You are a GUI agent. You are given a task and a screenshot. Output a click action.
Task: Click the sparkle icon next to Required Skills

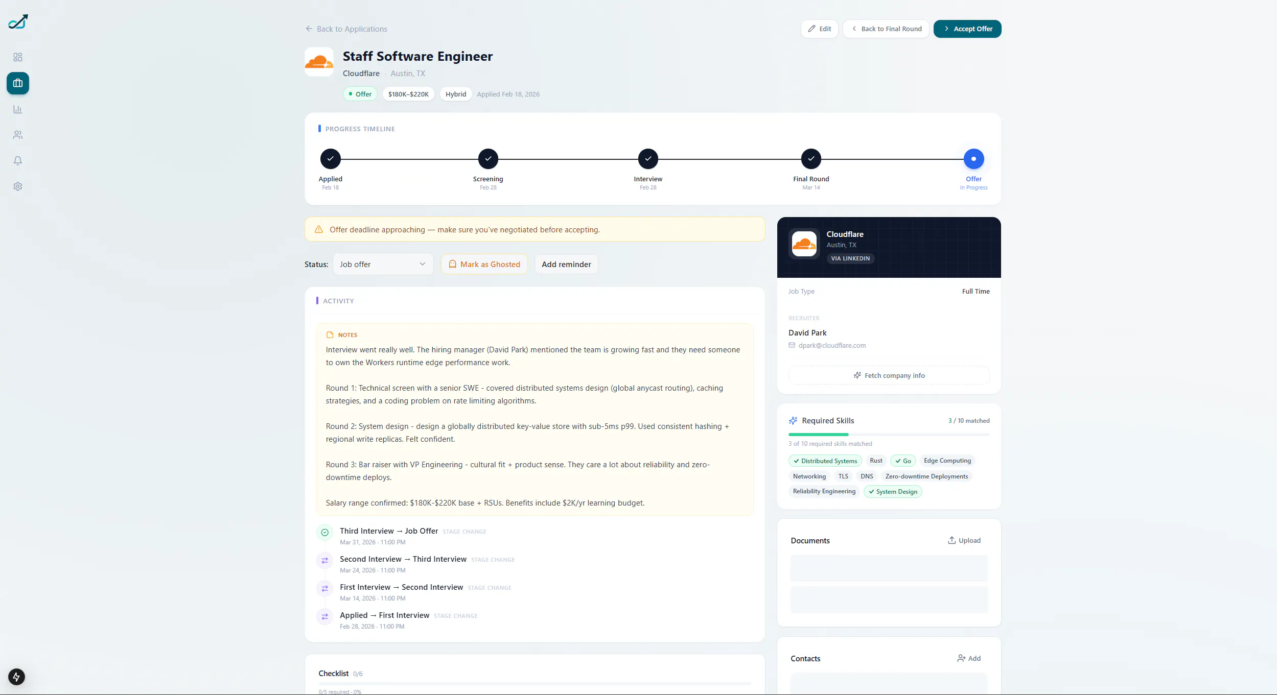[x=793, y=421]
